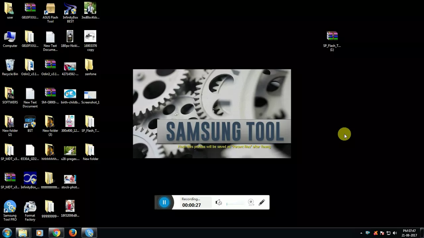Select the 6530A_GD2 blank file
The image size is (424, 238).
coord(30,152)
